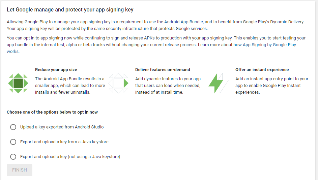Click the green app bundle size icon
318x180 pixels.
coord(18,83)
